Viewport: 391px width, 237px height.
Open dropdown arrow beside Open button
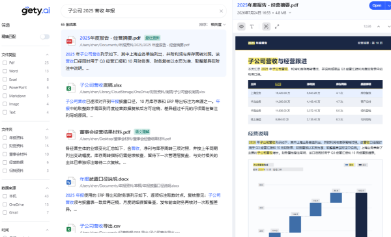(x=388, y=5)
